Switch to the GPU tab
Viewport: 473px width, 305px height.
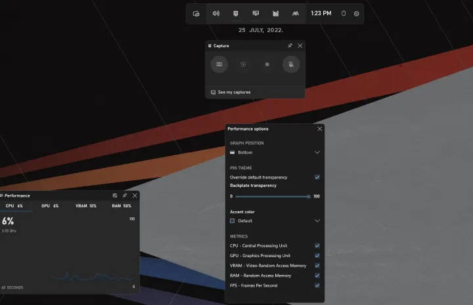tap(50, 206)
